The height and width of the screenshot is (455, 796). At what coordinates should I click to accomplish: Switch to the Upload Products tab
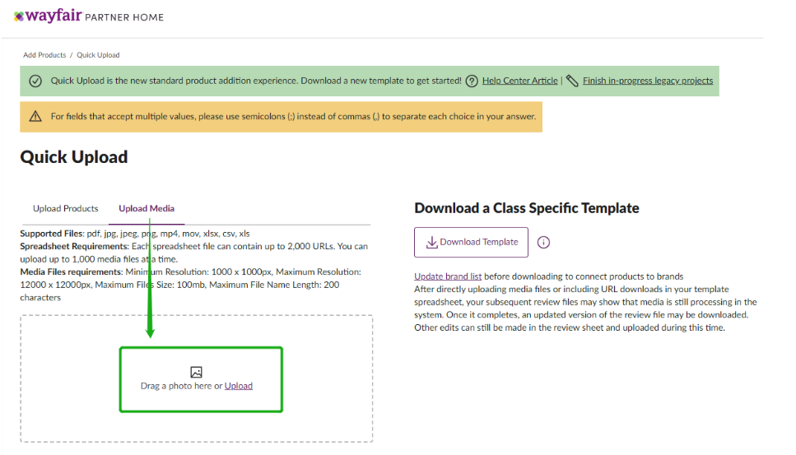tap(66, 209)
